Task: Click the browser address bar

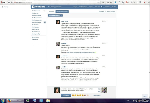Action: coord(56,3)
